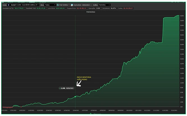The height and width of the screenshot is (116, 187).
Task: Click the Criar Carteira plus icon
Action: (x=58, y=5)
